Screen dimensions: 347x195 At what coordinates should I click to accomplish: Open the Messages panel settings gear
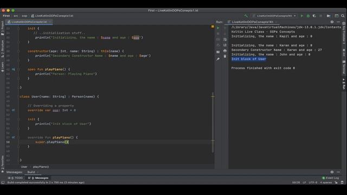[x=332, y=172]
